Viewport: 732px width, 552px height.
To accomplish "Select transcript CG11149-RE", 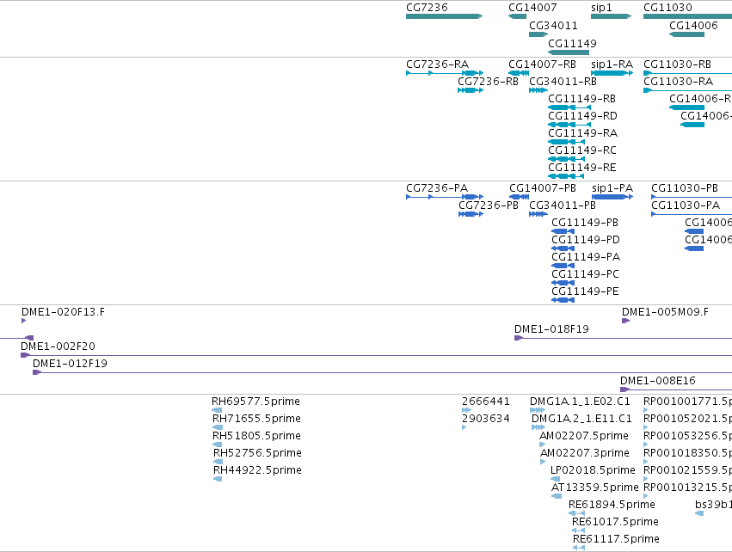I will click(566, 176).
